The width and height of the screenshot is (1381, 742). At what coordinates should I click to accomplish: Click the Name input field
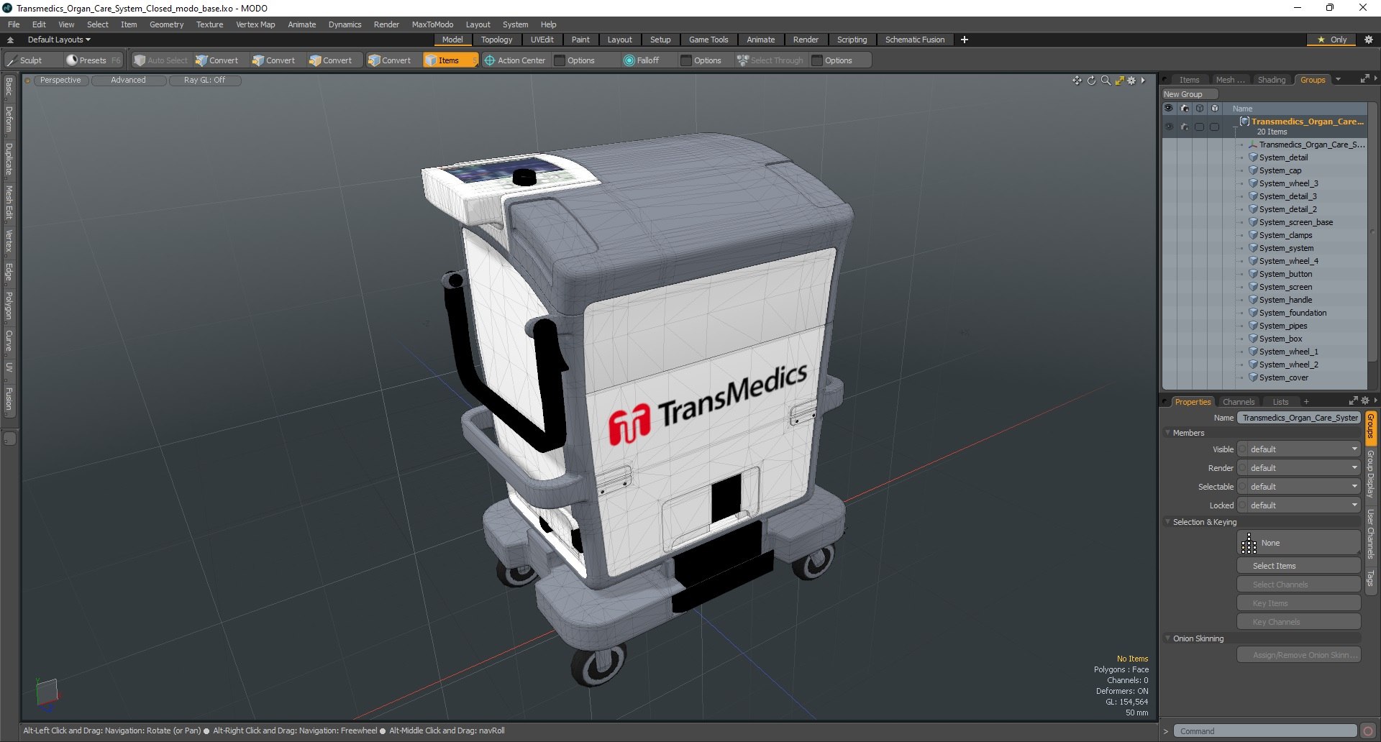point(1299,418)
